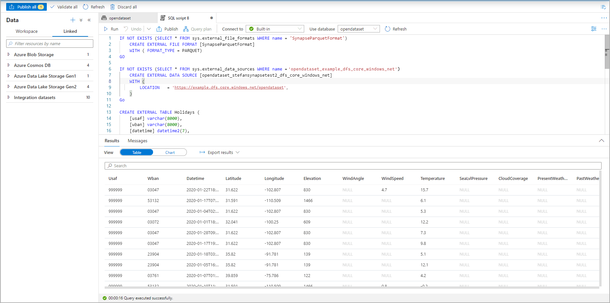Open the Discard all changes icon
Screen dimensions: 610x303
pyautogui.click(x=113, y=6)
